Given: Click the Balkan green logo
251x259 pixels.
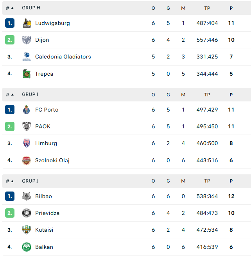Looking at the screenshot, I should tap(27, 247).
